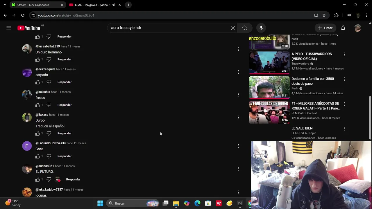Click the taskbar Buscar search box
The image size is (372, 209).
pos(133,203)
